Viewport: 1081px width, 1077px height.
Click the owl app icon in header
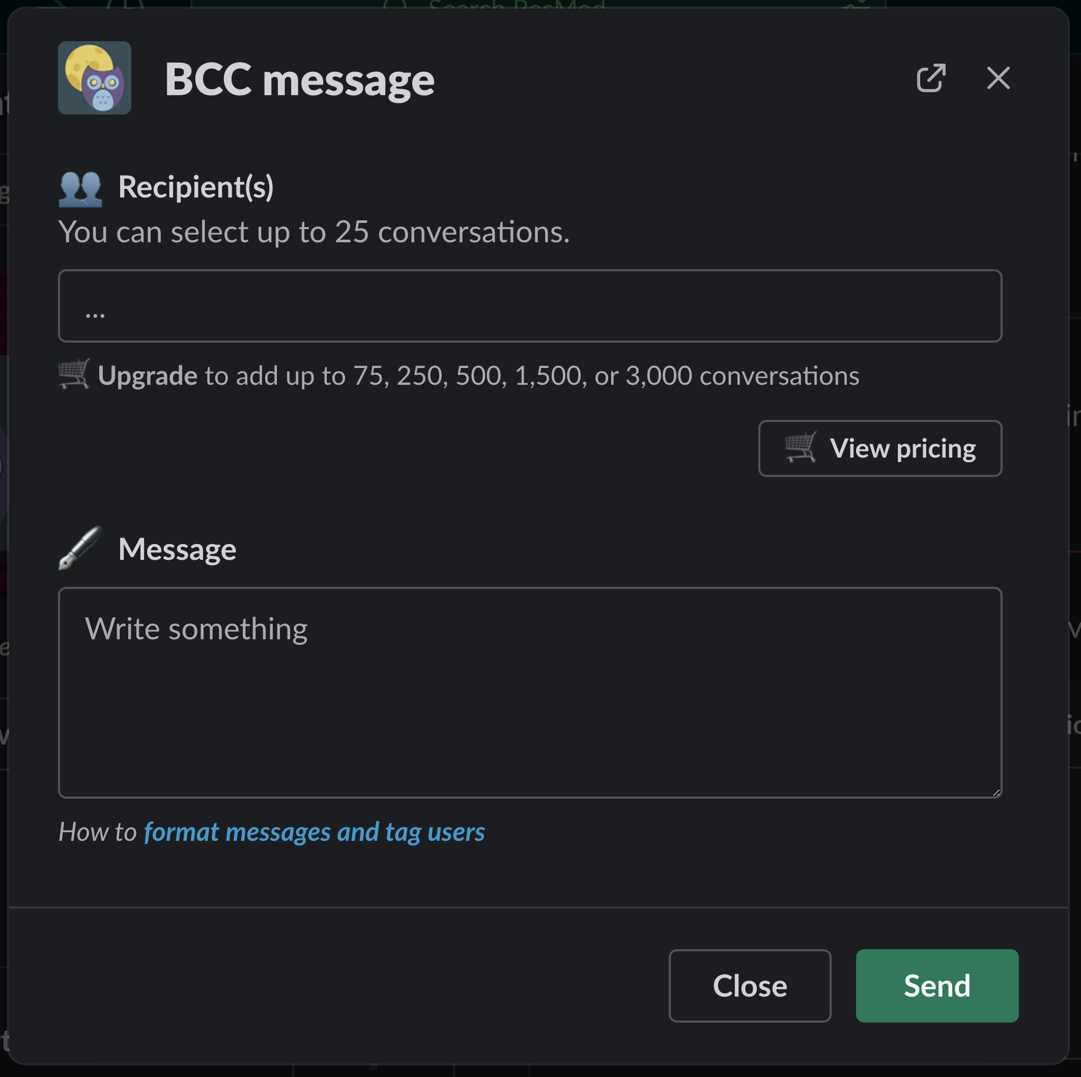click(x=95, y=78)
